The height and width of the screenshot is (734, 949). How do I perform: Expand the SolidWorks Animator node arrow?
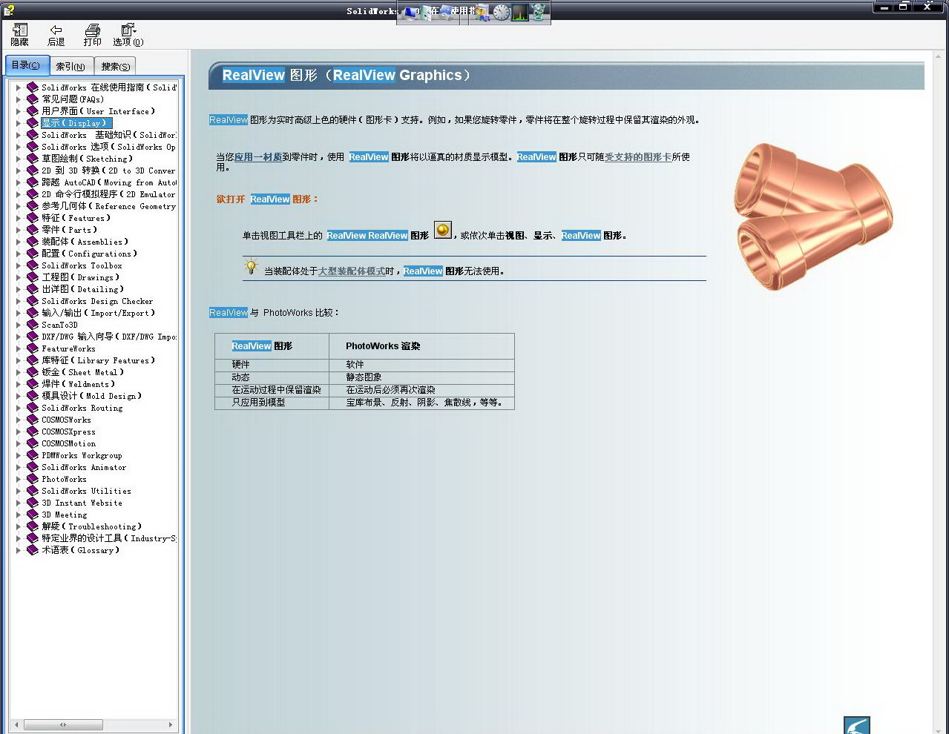[19, 467]
